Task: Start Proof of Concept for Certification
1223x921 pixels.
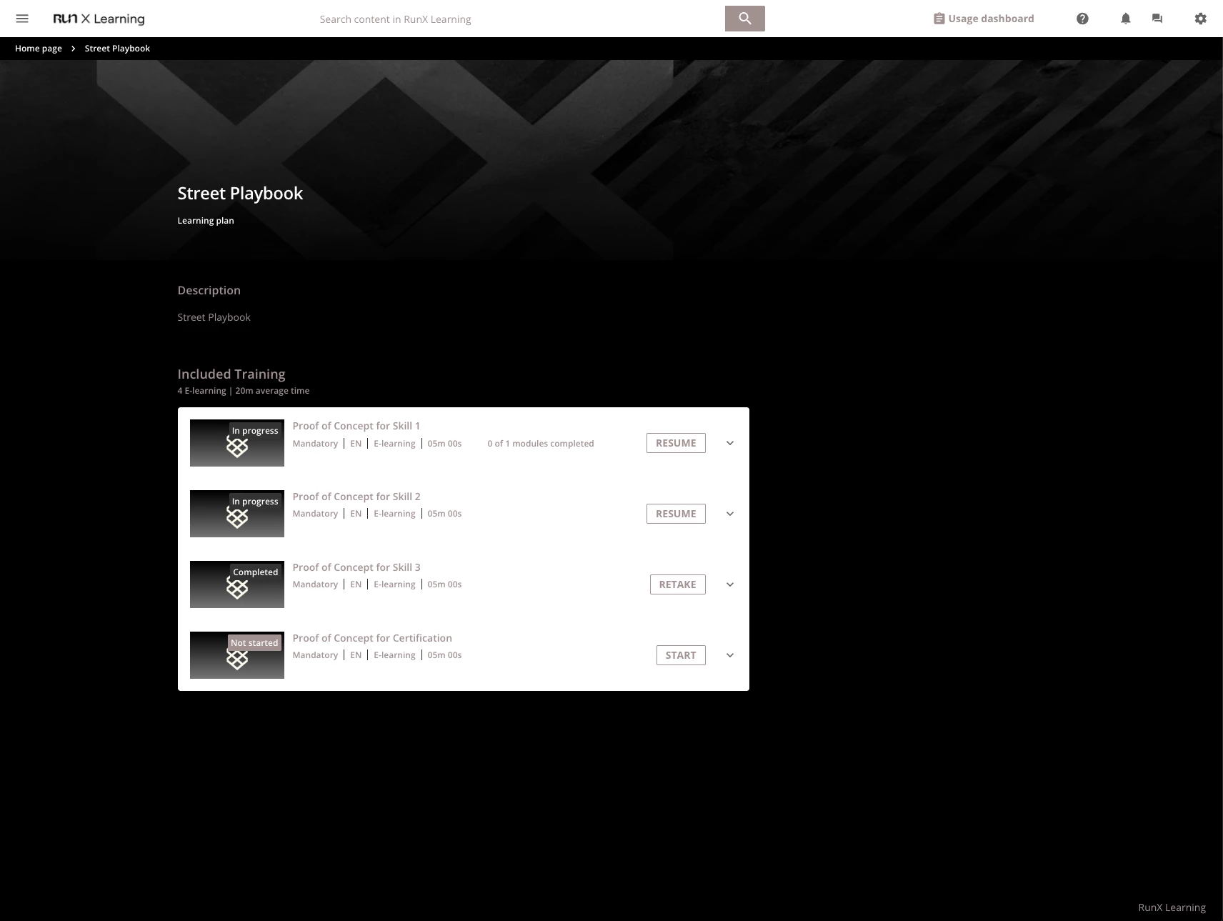Action: tap(681, 655)
